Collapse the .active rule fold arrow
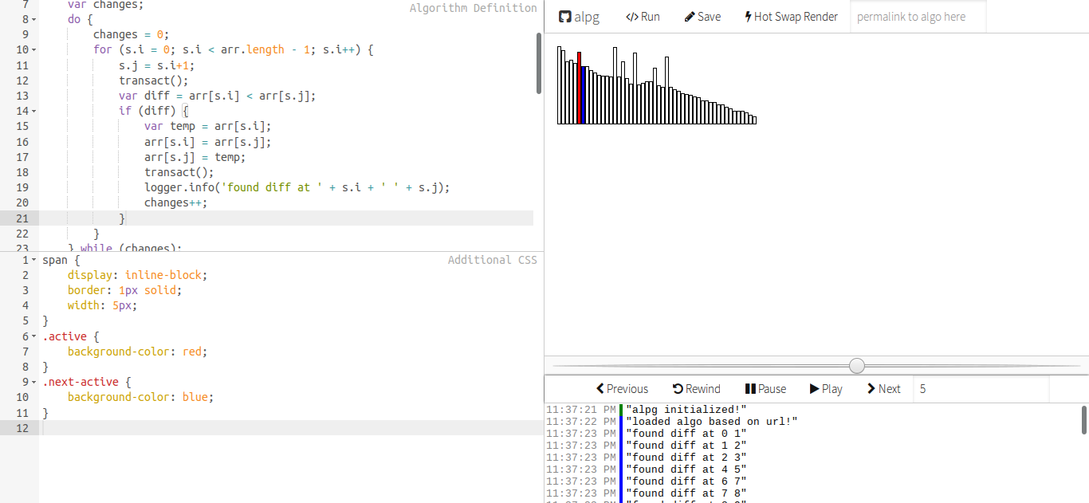 34,337
